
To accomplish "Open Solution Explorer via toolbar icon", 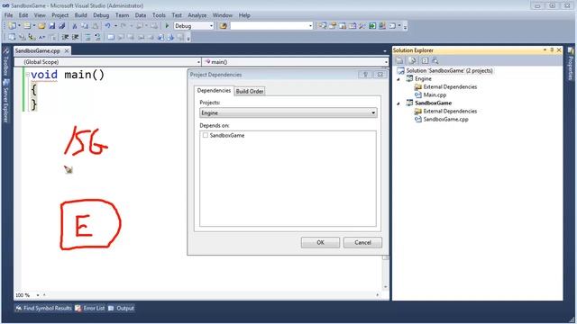I will click(323, 26).
